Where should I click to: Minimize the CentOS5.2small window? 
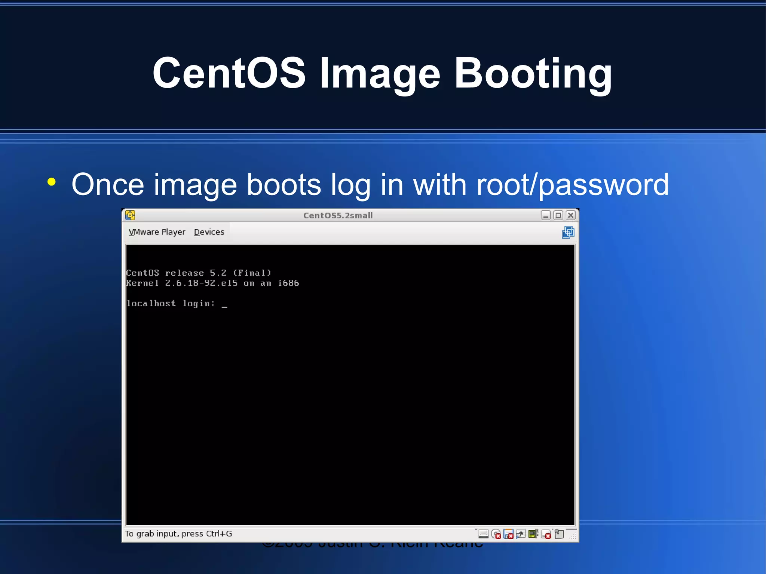pyautogui.click(x=546, y=215)
